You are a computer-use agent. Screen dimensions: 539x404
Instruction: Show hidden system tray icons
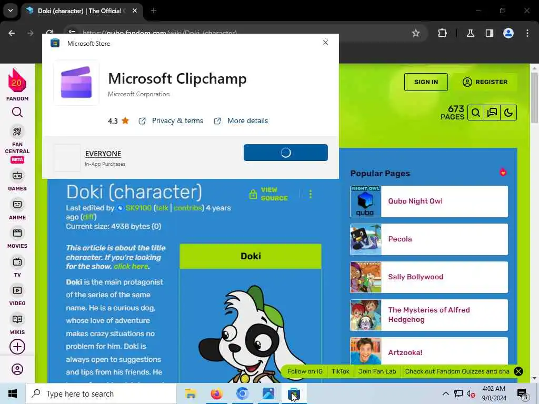(x=445, y=393)
